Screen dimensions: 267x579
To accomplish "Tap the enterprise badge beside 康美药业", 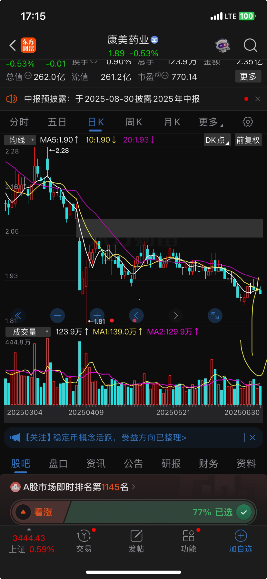I will tap(154, 40).
